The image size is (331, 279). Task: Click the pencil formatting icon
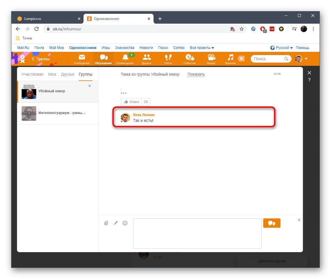point(116,223)
